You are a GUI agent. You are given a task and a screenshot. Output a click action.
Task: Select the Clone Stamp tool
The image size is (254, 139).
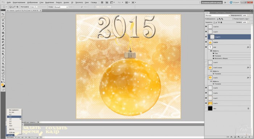pyautogui.click(x=3, y=39)
